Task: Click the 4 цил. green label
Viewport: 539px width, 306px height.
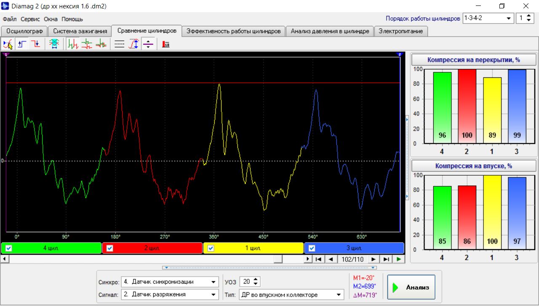Action: [51, 248]
